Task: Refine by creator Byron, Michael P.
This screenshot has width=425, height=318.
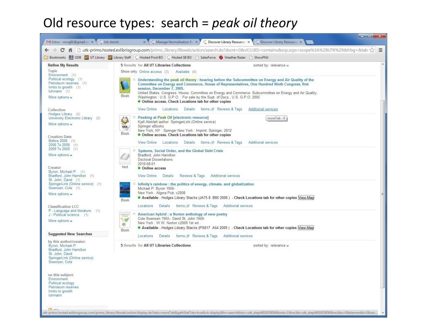Action: 62,172
